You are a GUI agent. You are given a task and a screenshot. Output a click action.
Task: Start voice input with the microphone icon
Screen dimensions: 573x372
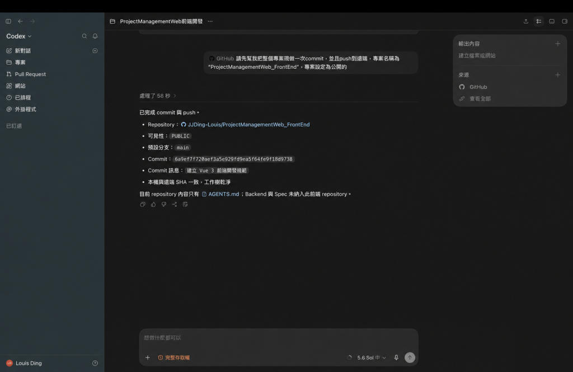tap(396, 358)
